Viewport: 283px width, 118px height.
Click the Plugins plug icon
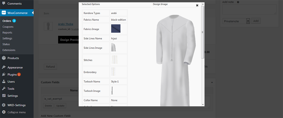[x=4, y=74]
